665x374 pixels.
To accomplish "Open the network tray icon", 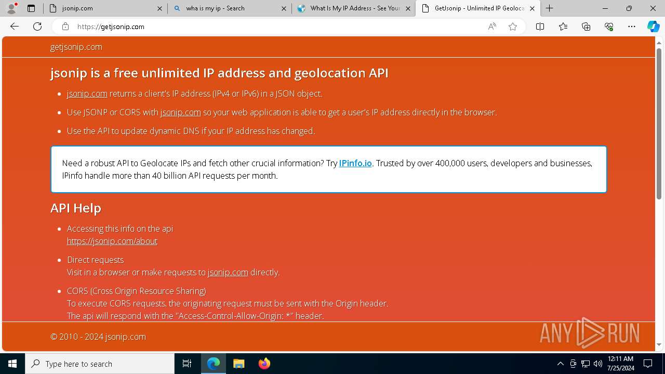I will (586, 364).
